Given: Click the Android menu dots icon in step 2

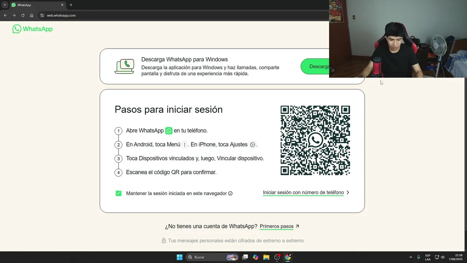Looking at the screenshot, I should (x=185, y=145).
